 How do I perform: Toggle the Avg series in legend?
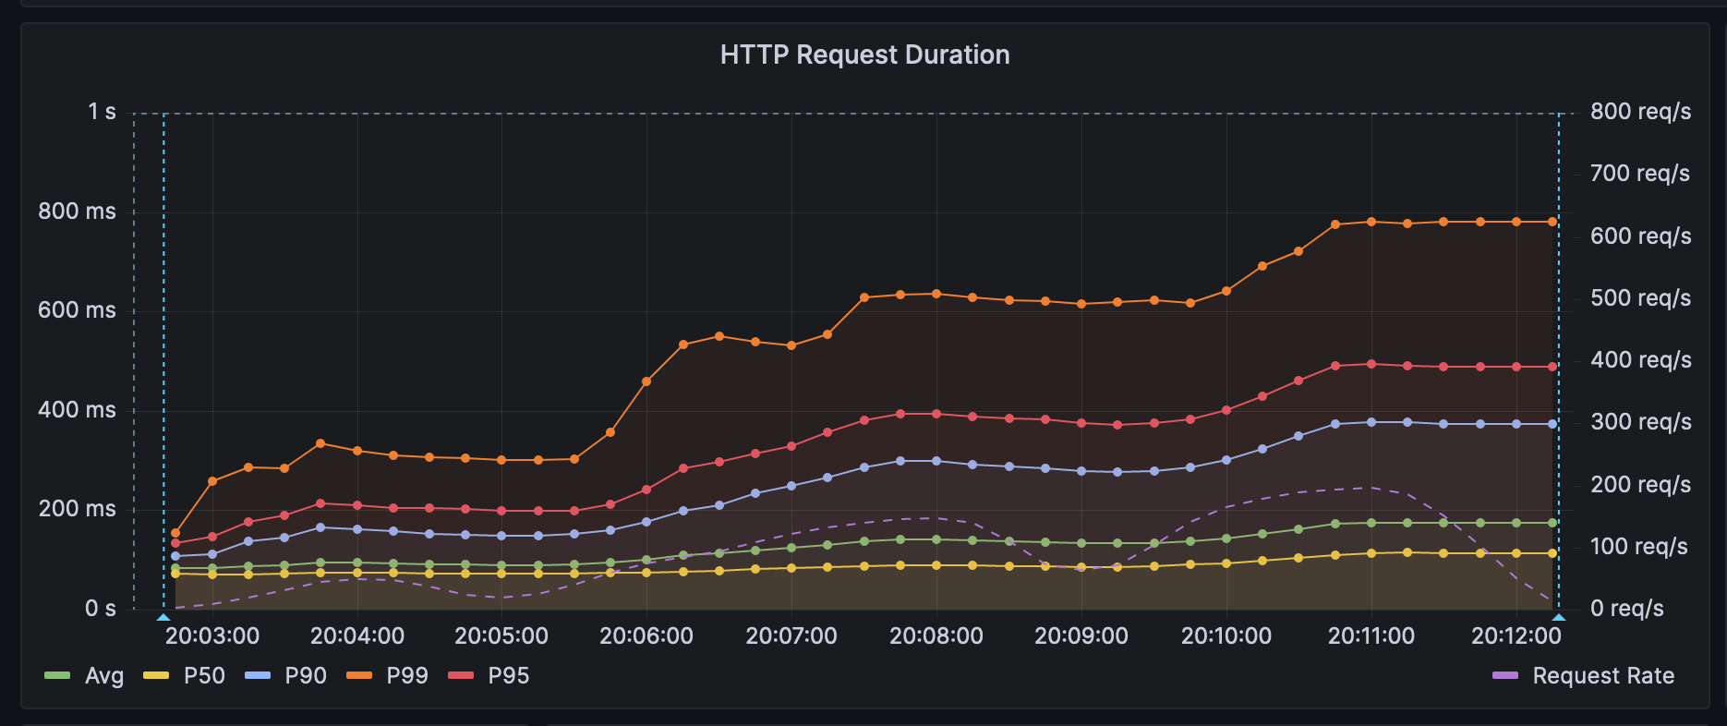[103, 676]
